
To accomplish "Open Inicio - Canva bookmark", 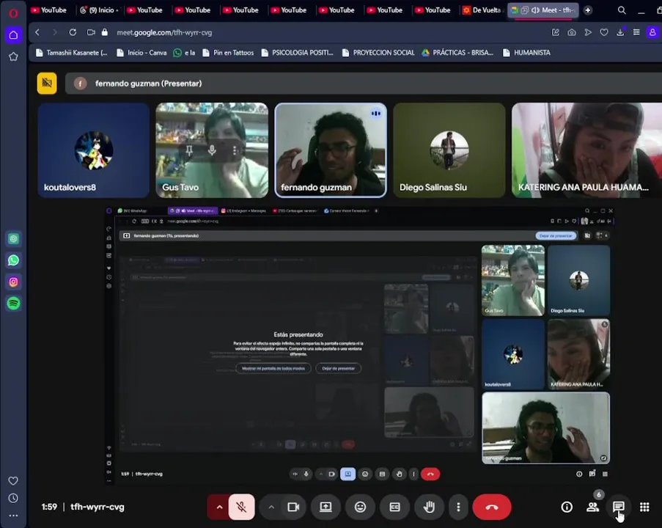I will point(141,53).
